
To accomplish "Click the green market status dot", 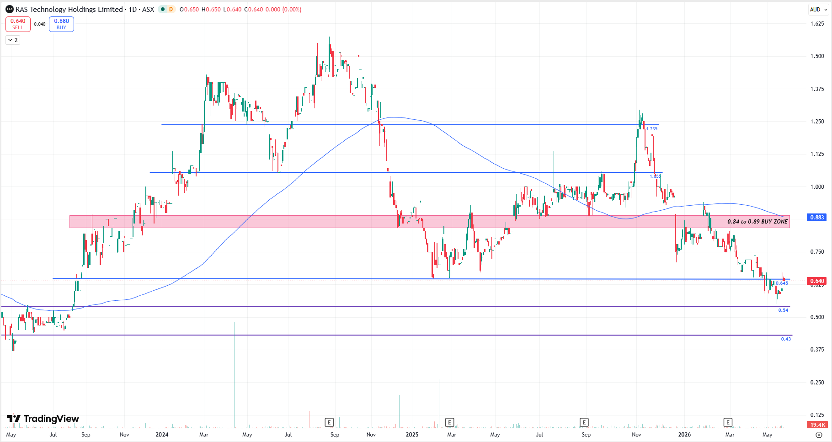I will pos(163,9).
